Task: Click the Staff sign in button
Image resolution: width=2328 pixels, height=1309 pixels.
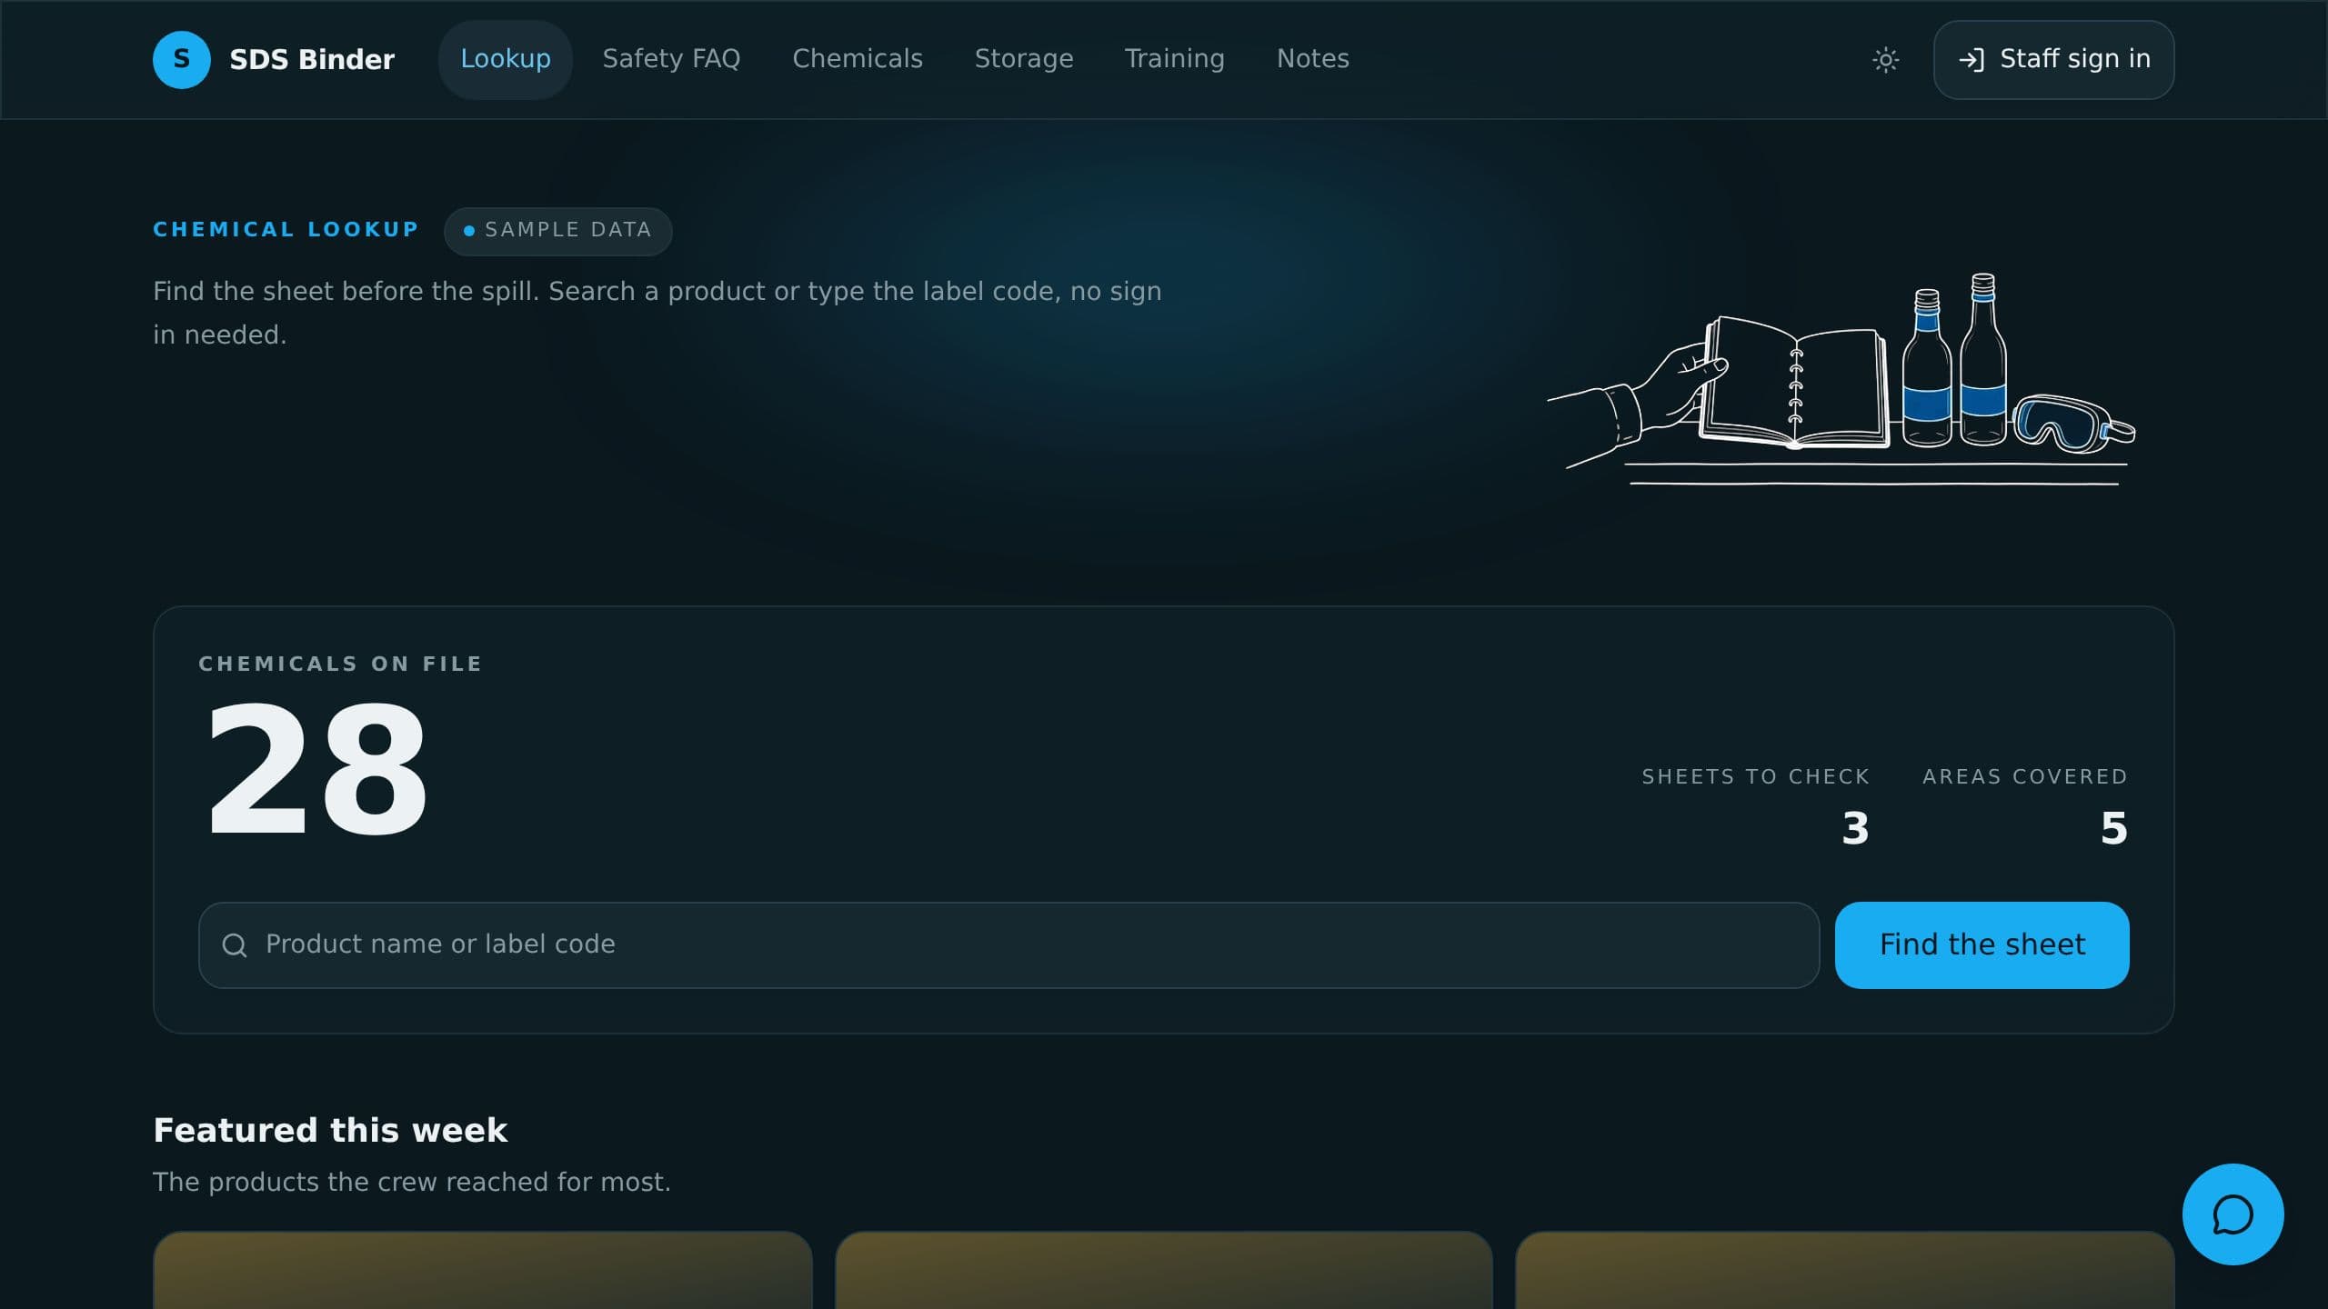Action: 2053,60
